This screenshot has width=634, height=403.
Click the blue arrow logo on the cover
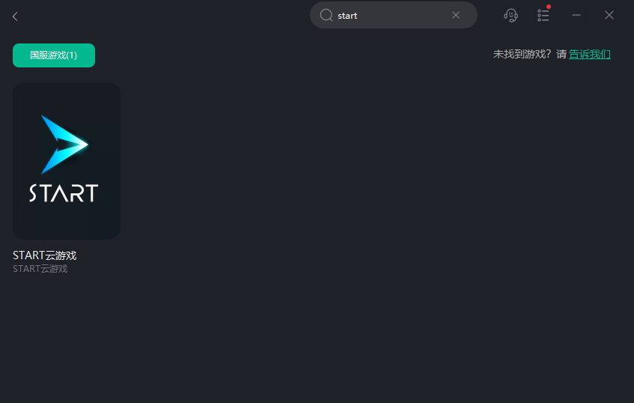(64, 144)
